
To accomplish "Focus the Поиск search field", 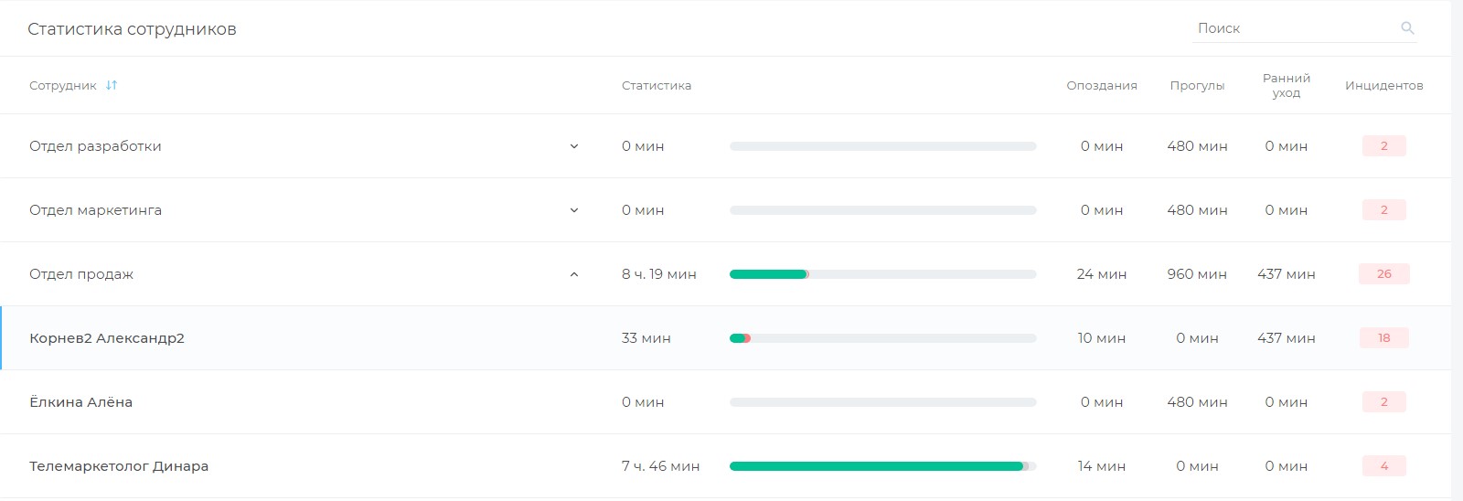I will pyautogui.click(x=1295, y=28).
